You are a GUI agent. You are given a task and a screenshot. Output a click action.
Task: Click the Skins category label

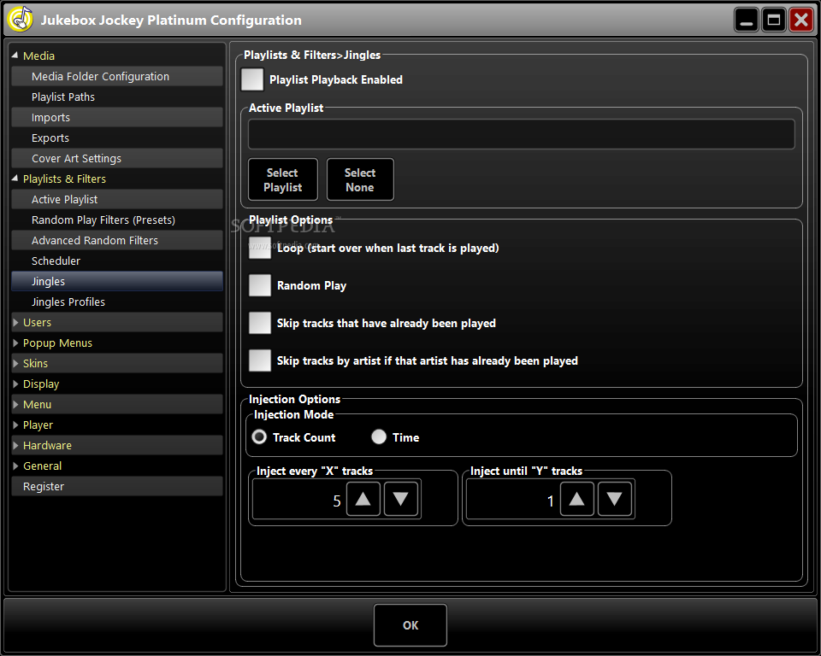[x=35, y=363]
